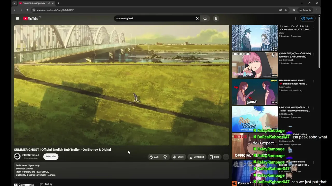Open the tab search dropdown
The width and height of the screenshot is (332, 186).
point(15,3)
